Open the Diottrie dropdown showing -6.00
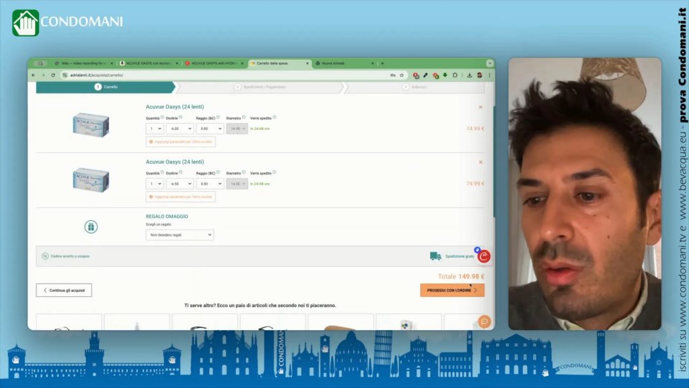This screenshot has height=388, width=689. (180, 129)
